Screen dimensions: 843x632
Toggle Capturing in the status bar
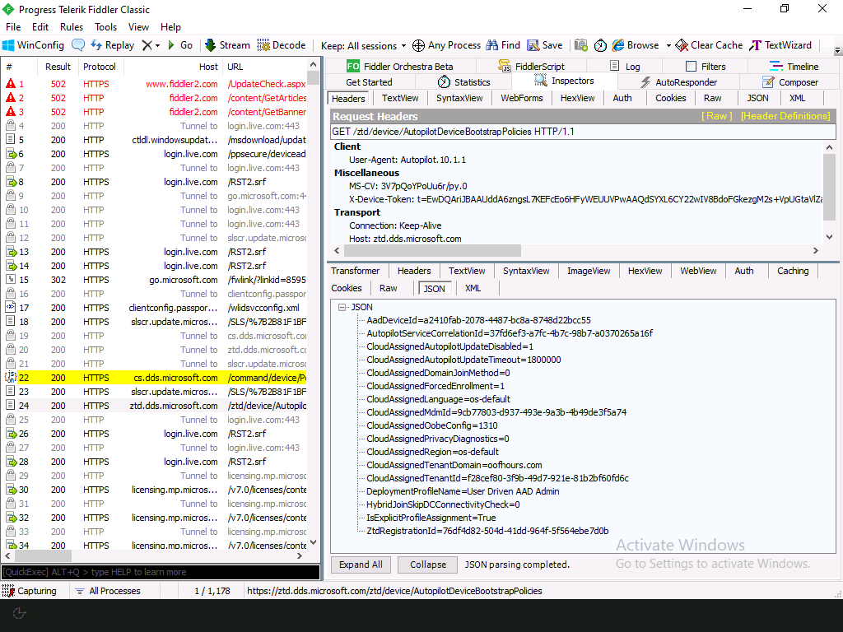click(33, 590)
